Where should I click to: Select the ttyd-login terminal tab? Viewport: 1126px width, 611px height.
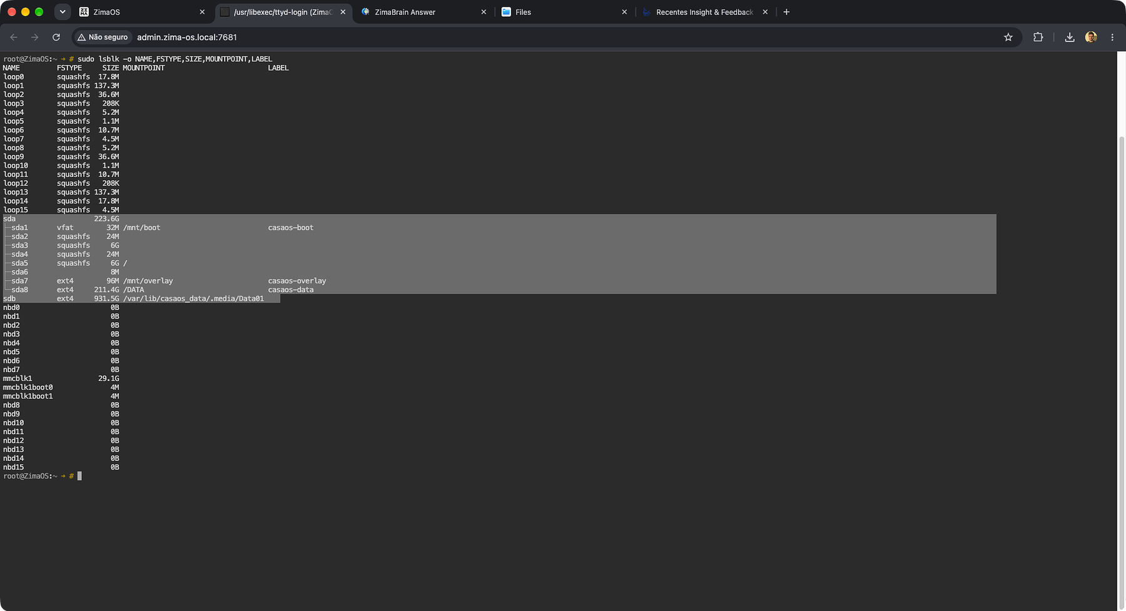[283, 12]
